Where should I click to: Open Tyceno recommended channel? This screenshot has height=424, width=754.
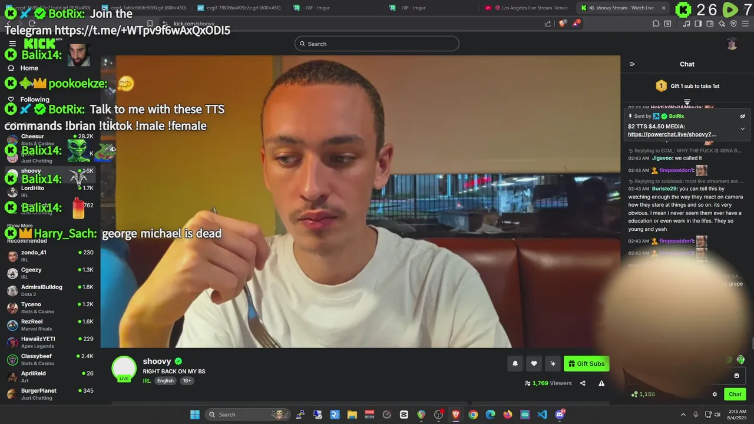[x=50, y=307]
